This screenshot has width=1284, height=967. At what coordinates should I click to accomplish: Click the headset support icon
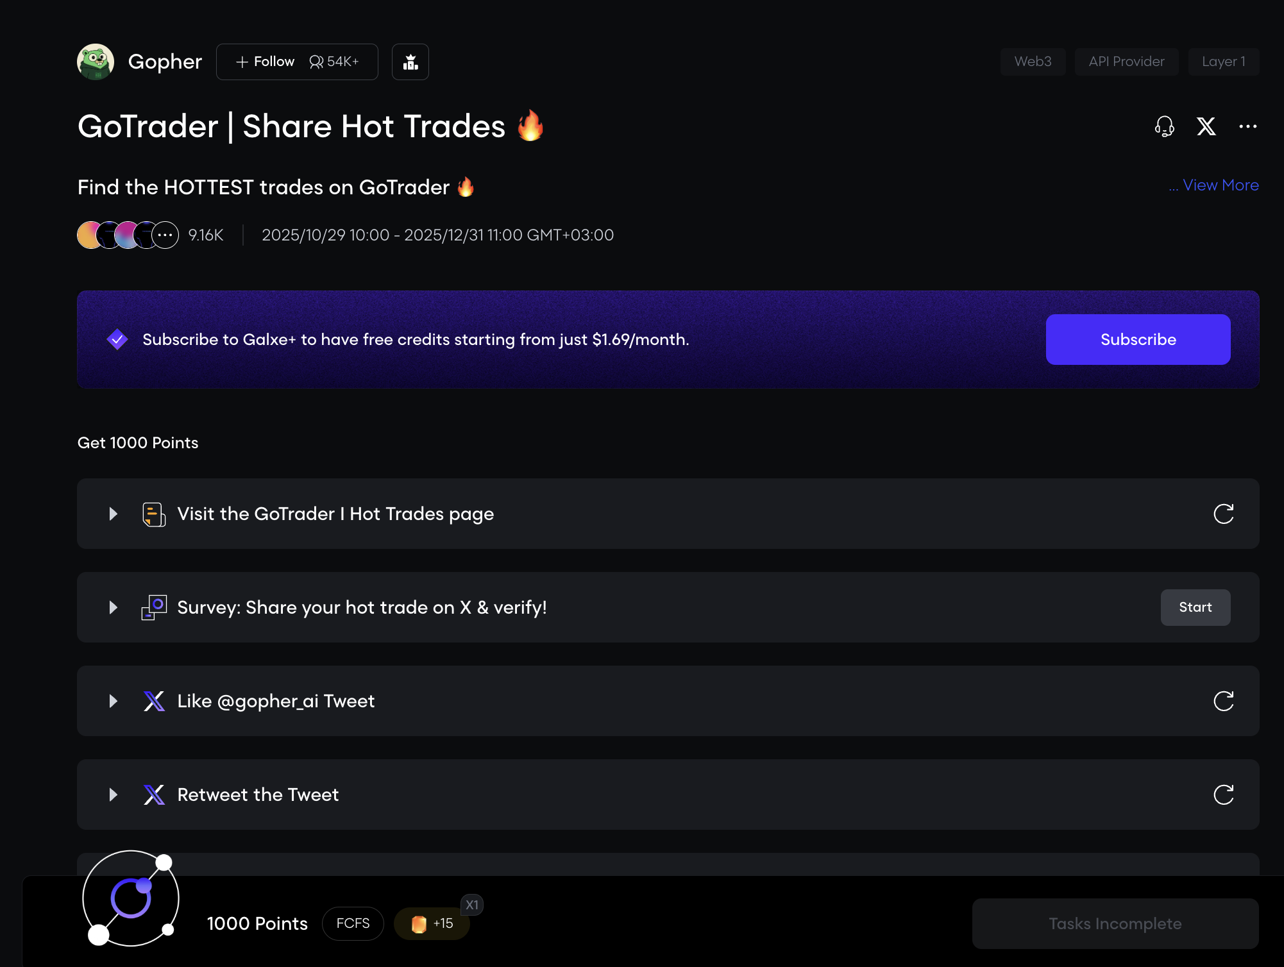point(1164,126)
